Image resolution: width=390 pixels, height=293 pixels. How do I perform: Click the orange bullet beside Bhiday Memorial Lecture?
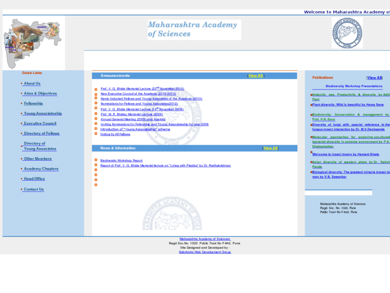(96, 114)
